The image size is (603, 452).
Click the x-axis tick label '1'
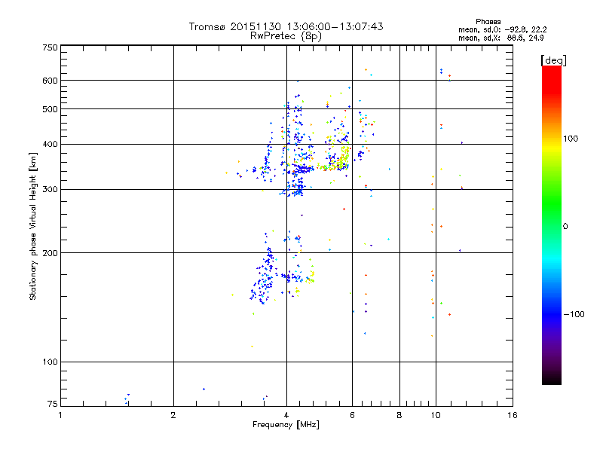(60, 415)
